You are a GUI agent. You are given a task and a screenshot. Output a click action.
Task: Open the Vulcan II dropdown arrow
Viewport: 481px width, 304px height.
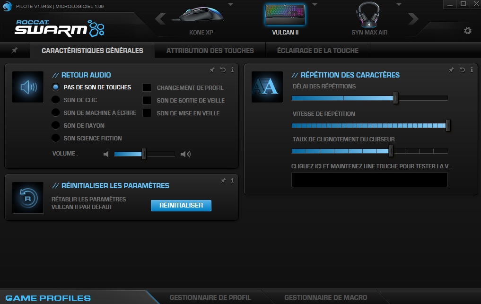[314, 4]
